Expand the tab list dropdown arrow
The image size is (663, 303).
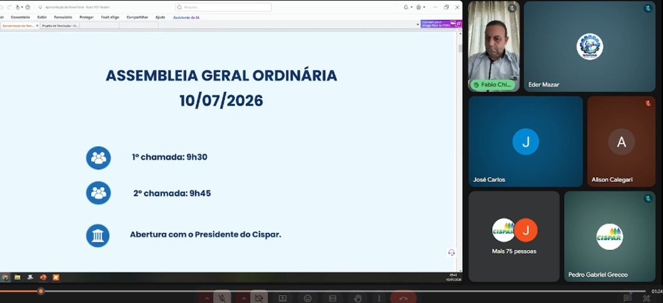pos(418,24)
